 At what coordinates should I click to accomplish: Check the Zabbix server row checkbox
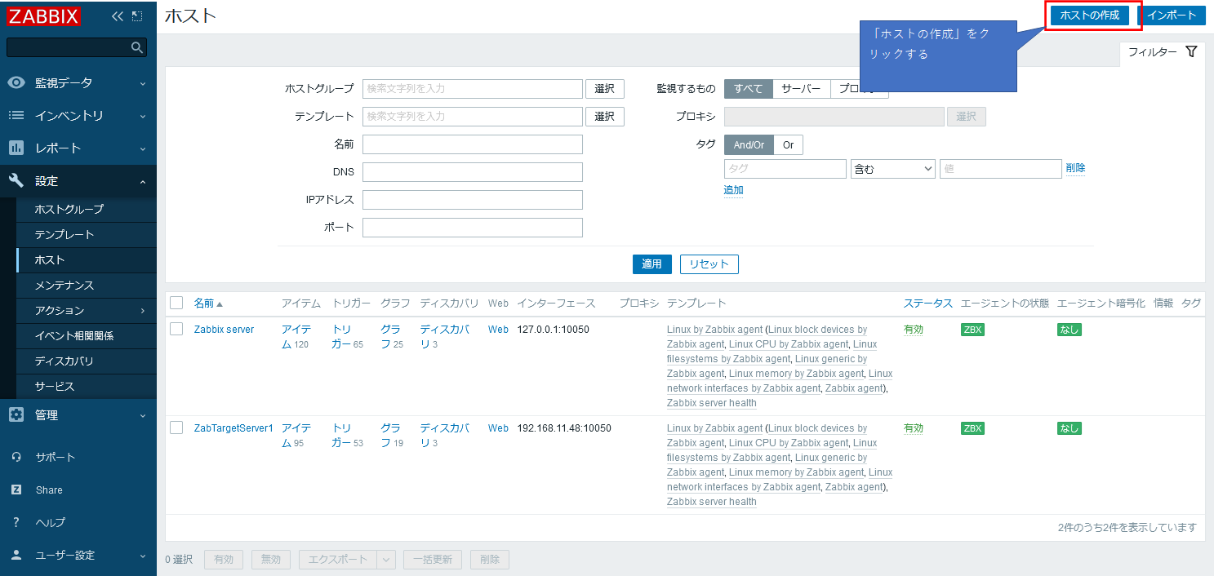176,329
